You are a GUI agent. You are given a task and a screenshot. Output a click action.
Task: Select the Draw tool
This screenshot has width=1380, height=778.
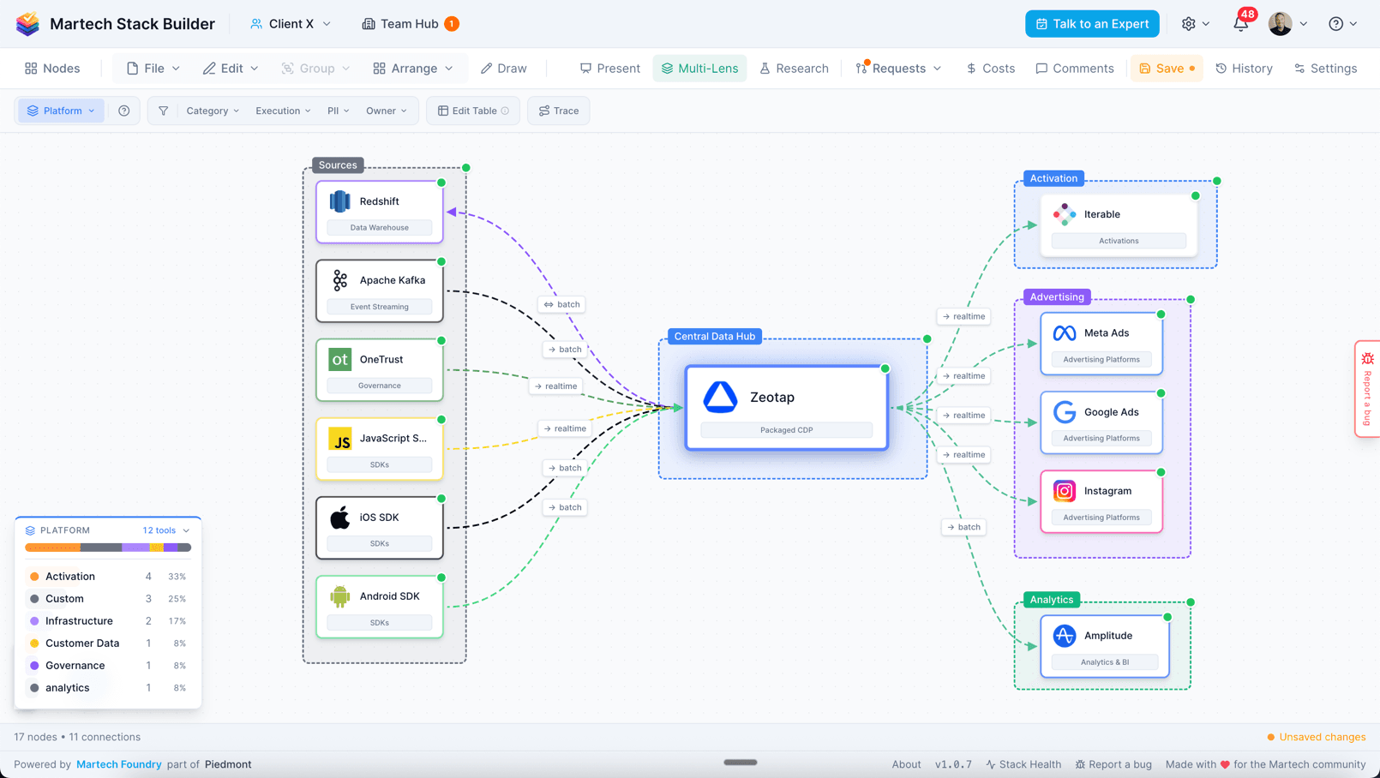(x=503, y=68)
